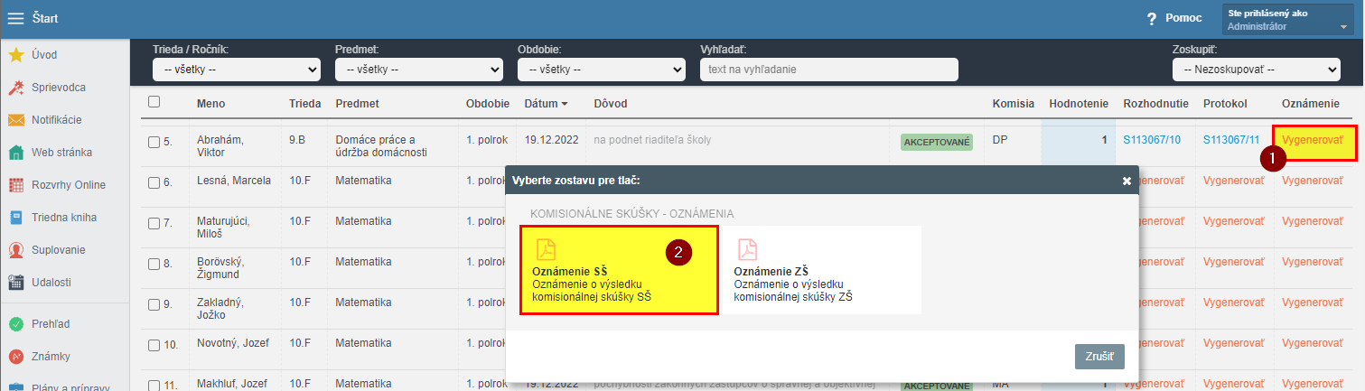The height and width of the screenshot is (391, 1365).
Task: Check row 10 Novotný Jozef checkbox
Action: click(x=154, y=345)
